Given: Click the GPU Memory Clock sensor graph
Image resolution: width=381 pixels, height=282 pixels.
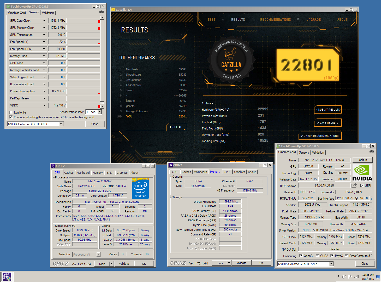Looking at the screenshot, I should 84,28.
